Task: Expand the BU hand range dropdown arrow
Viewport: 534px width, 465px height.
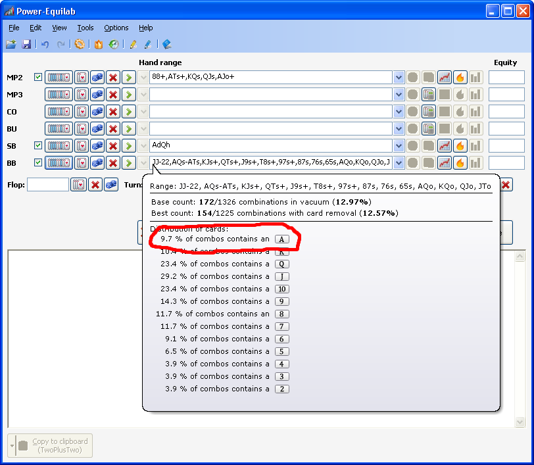Action: click(x=399, y=128)
